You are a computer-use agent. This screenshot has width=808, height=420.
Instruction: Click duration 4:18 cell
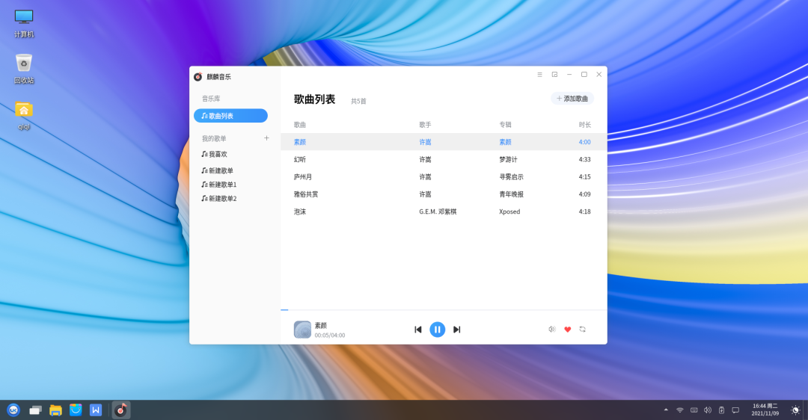[x=584, y=211]
